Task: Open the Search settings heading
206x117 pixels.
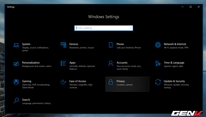Action: click(26, 100)
